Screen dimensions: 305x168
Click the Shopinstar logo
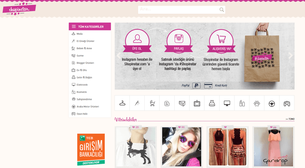[x=19, y=9]
